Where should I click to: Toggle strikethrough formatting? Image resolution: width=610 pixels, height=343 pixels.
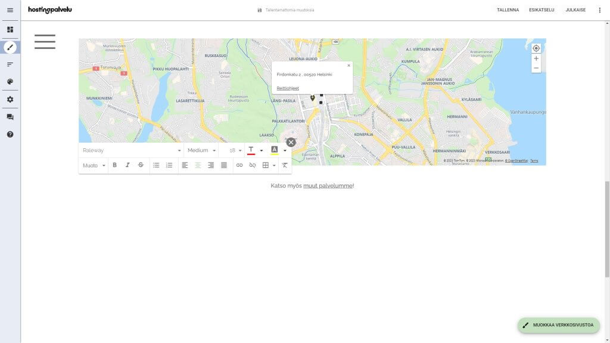141,166
